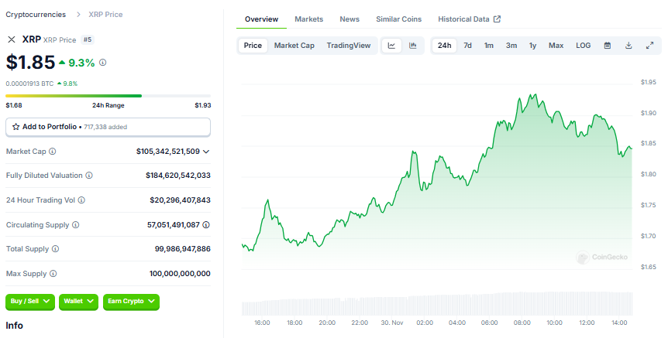Click external link icon beside Historical Data
The height and width of the screenshot is (338, 668).
click(498, 19)
